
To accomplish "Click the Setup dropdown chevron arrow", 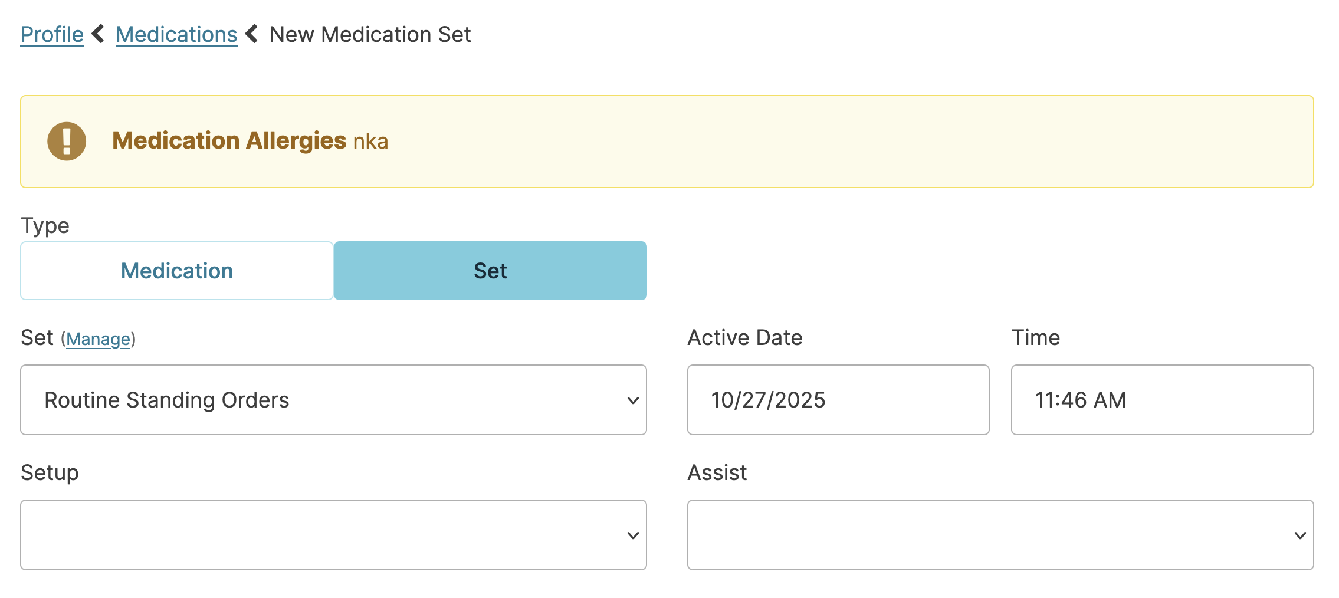I will (x=633, y=535).
